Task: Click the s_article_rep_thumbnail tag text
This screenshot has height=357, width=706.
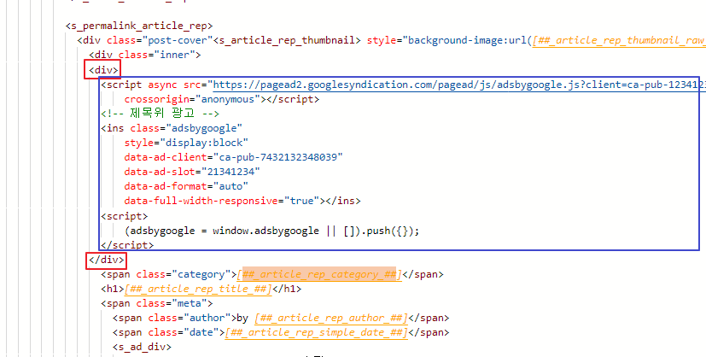Action: point(287,40)
